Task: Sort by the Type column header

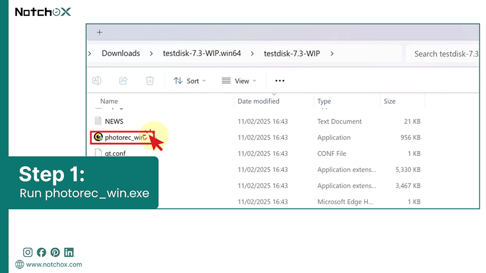Action: point(324,101)
